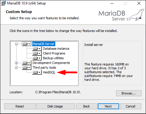
Task: Minimize the MariaDB Setup window
Action: pos(112,3)
